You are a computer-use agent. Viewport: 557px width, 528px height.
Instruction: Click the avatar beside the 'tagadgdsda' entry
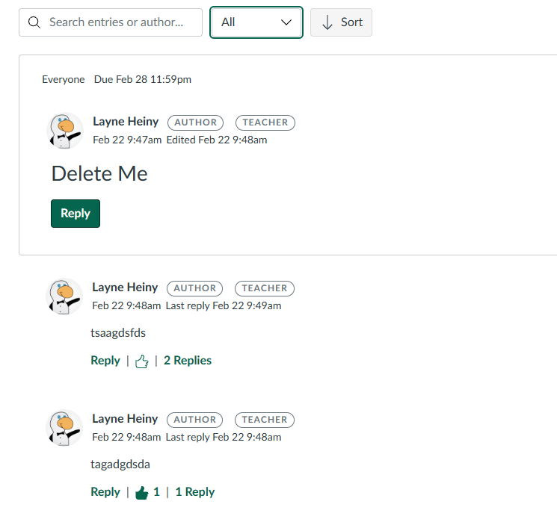[x=64, y=428]
